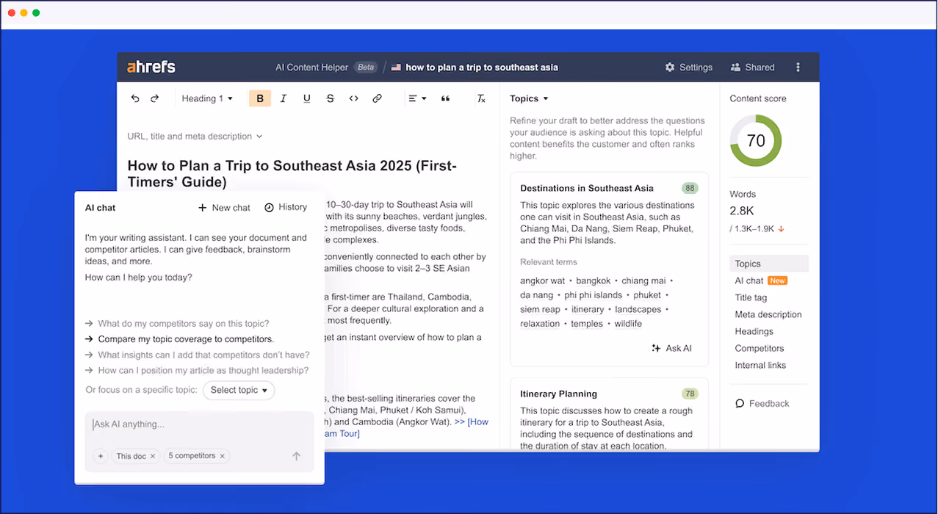Click Ask AI in Destinations card

tap(672, 348)
